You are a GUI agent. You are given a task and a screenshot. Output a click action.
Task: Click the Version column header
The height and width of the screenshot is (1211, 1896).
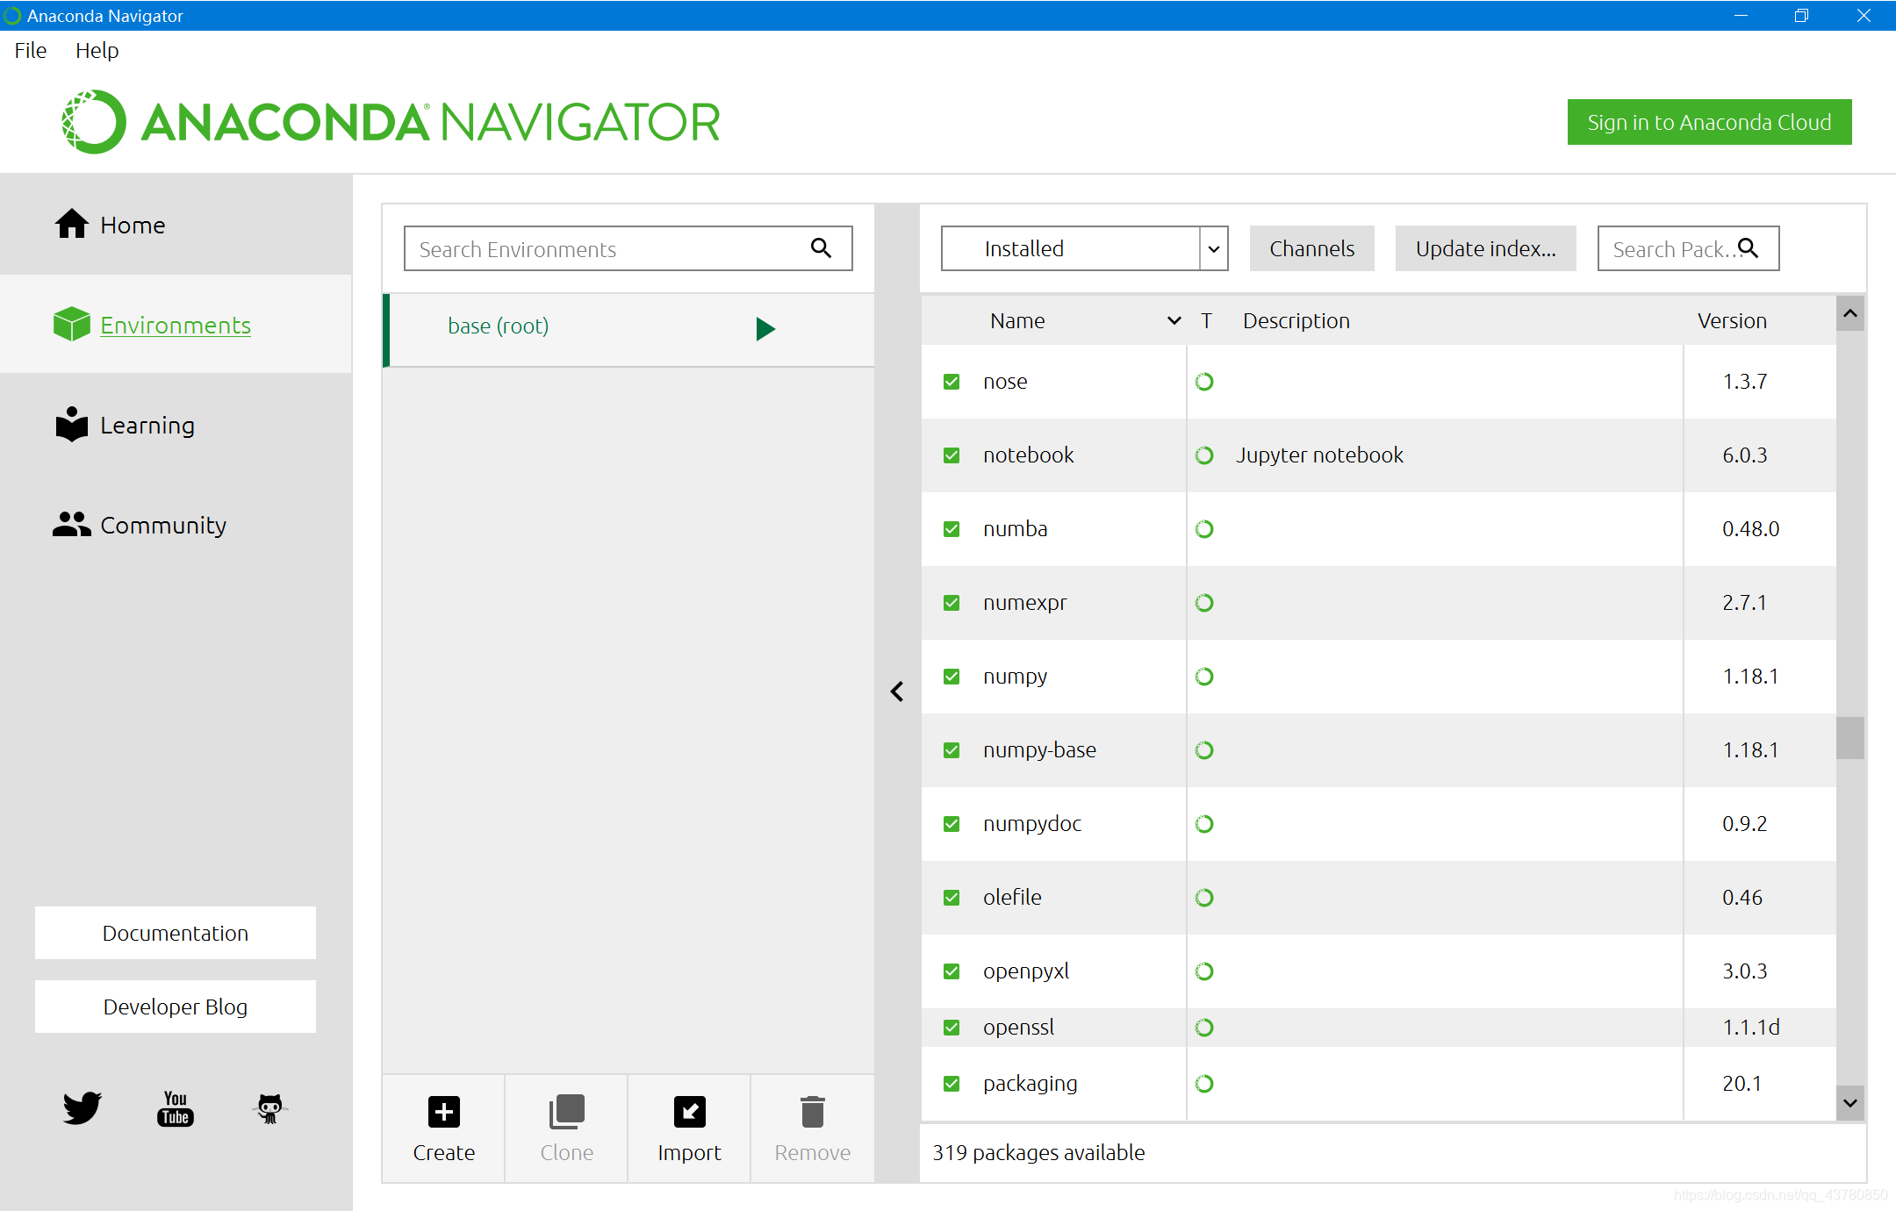[1732, 321]
